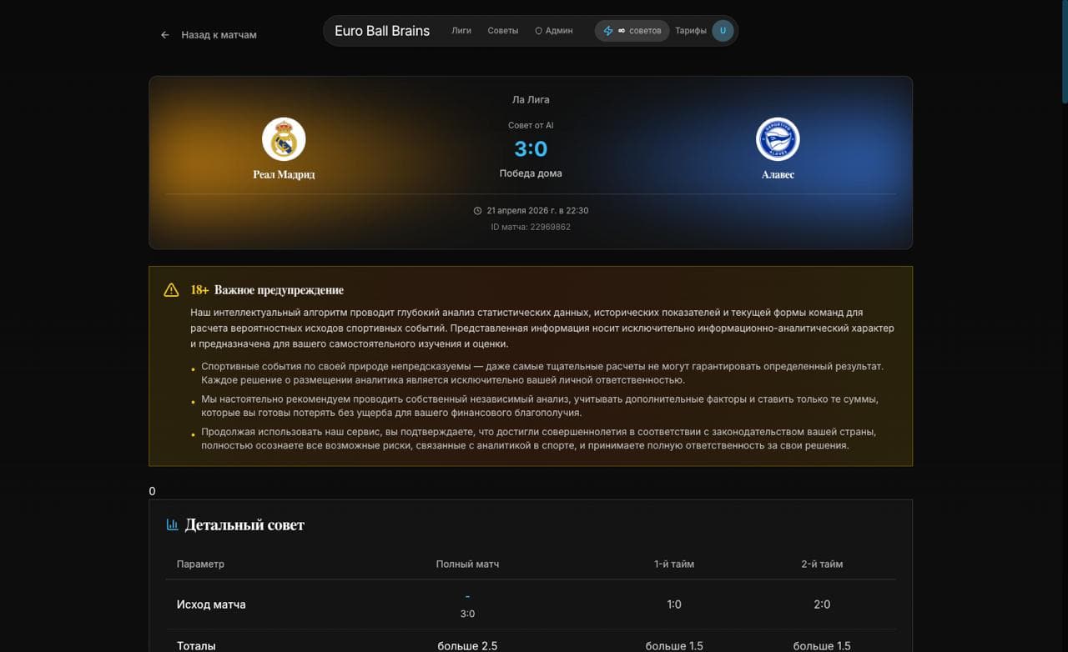Click the bar chart icon by 'Детальный совет'
Viewport: 1068px width, 652px height.
tap(172, 524)
